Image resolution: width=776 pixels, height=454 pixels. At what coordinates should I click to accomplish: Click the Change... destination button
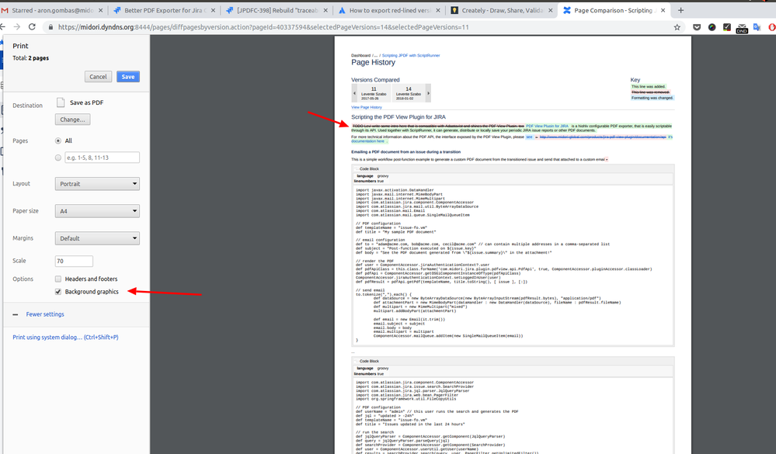(x=72, y=120)
